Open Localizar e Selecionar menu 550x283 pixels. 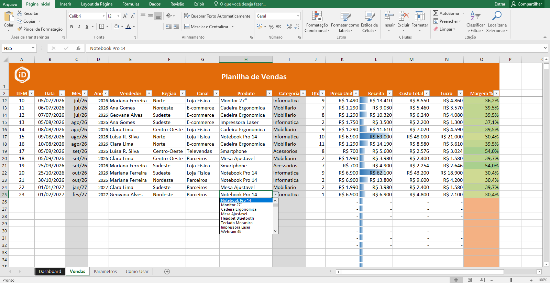(x=497, y=22)
